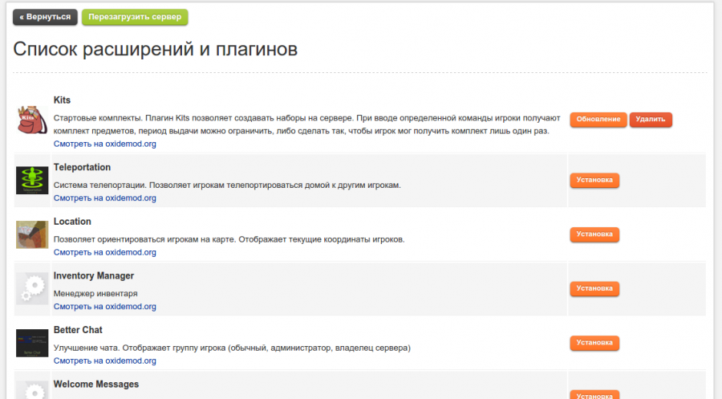Click the Location plugin thumbnail
Viewport: 722px width, 399px height.
pos(32,234)
